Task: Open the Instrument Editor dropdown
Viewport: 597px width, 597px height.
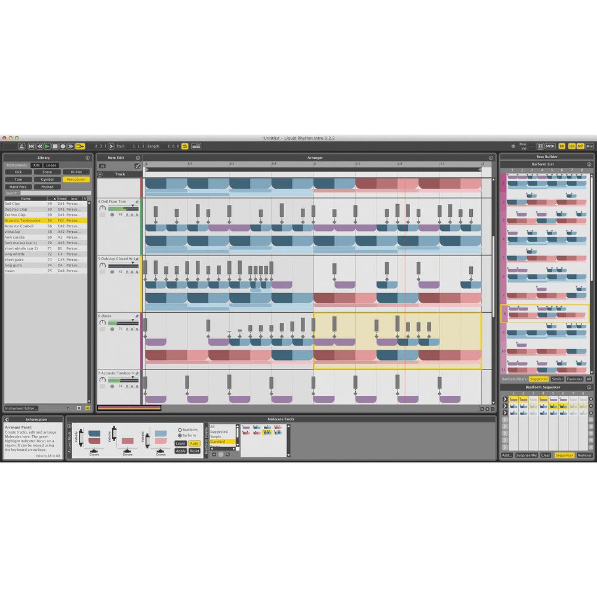Action: [21, 408]
